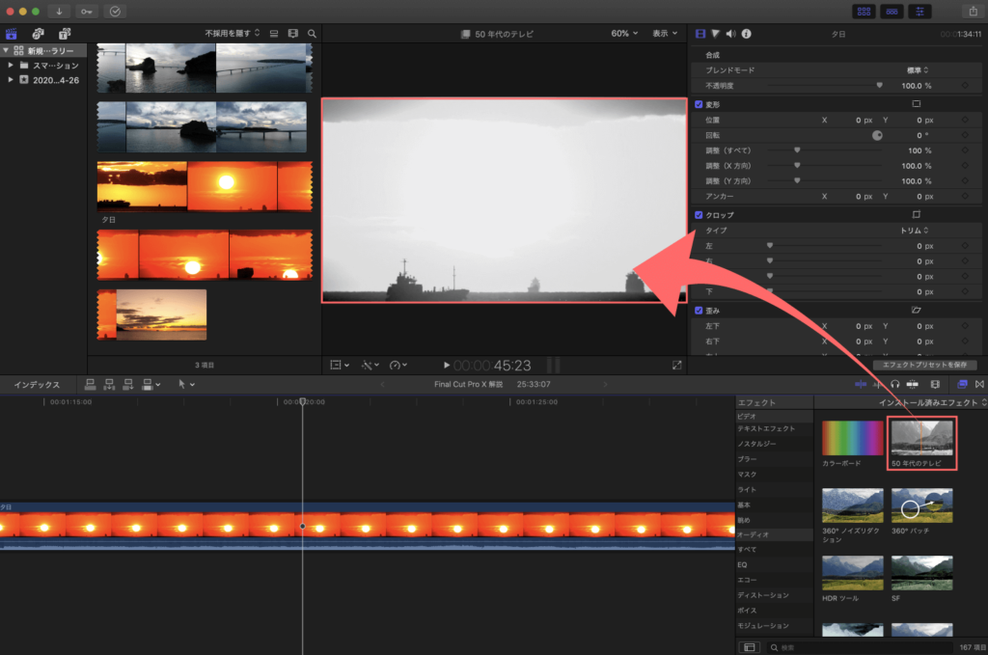The image size is (988, 655).
Task: Expand the スマ…ション folder triangle
Action: [11, 65]
